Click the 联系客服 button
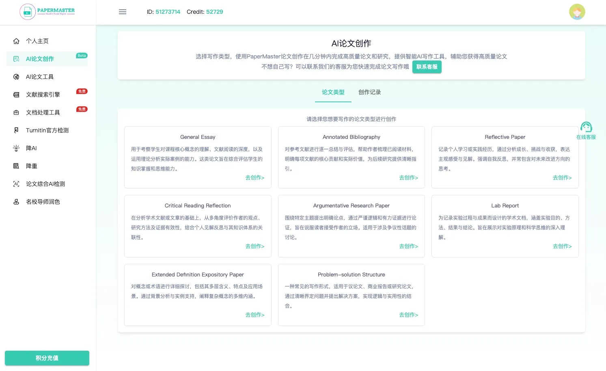 (427, 67)
